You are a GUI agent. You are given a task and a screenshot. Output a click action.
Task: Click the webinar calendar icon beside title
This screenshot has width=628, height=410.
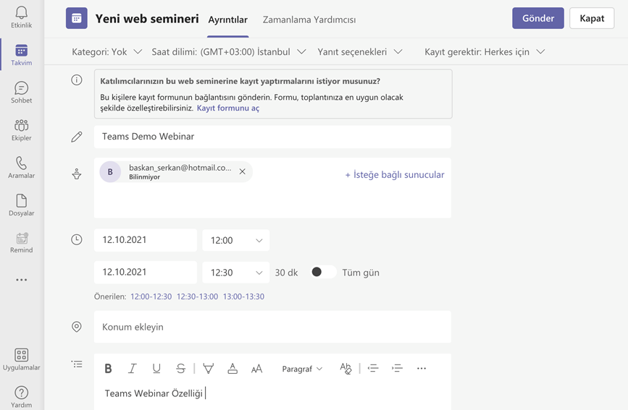pyautogui.click(x=77, y=18)
